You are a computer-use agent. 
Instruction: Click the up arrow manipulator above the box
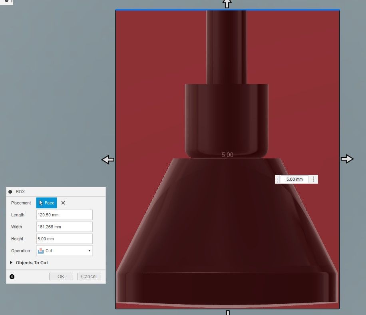pos(227,4)
